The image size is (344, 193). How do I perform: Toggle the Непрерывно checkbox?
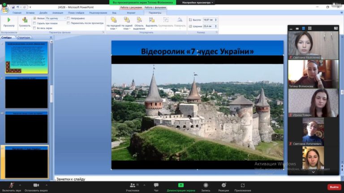pyautogui.click(x=69, y=18)
